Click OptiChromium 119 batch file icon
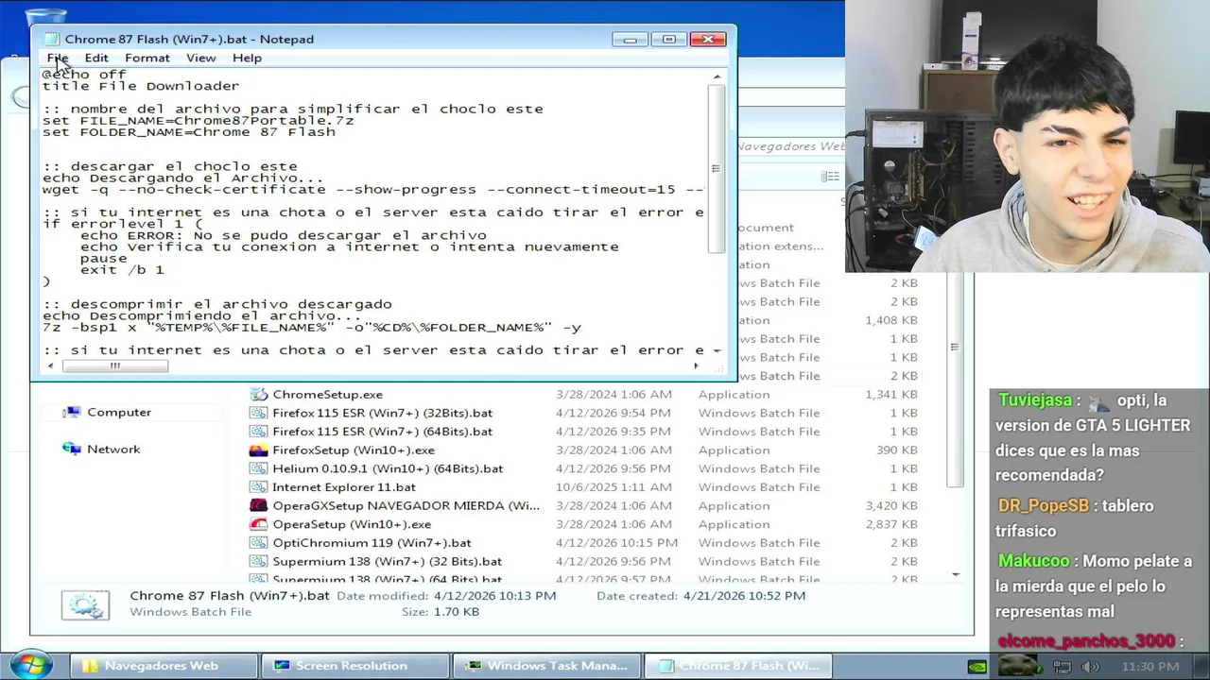This screenshot has width=1210, height=680. coord(258,542)
